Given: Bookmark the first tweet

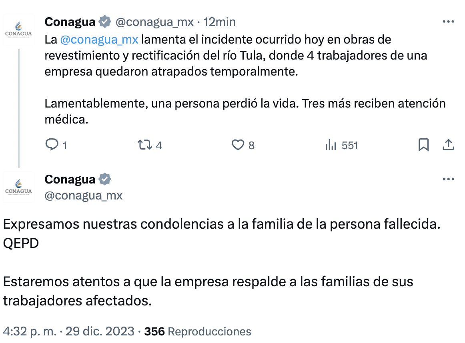Looking at the screenshot, I should tap(423, 145).
